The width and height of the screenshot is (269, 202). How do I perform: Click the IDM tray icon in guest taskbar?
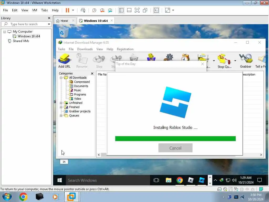(221, 180)
